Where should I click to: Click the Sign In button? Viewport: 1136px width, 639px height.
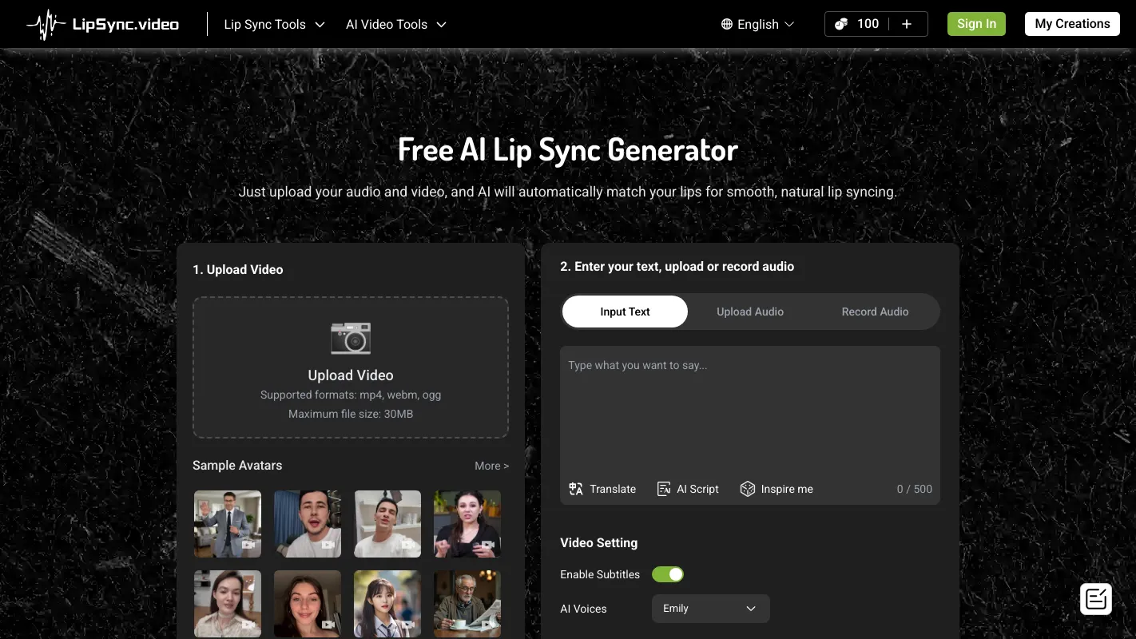[976, 23]
